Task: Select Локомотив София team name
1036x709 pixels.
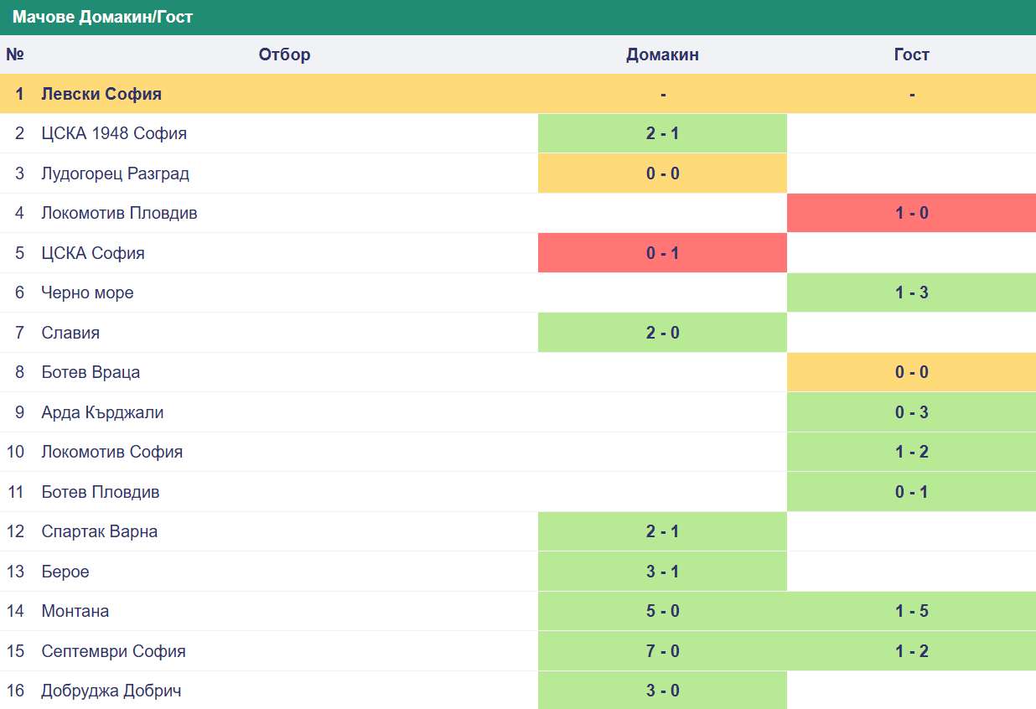Action: click(112, 452)
